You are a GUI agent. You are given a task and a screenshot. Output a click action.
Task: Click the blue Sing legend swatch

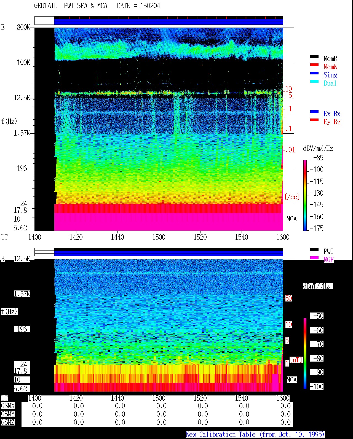click(x=314, y=73)
